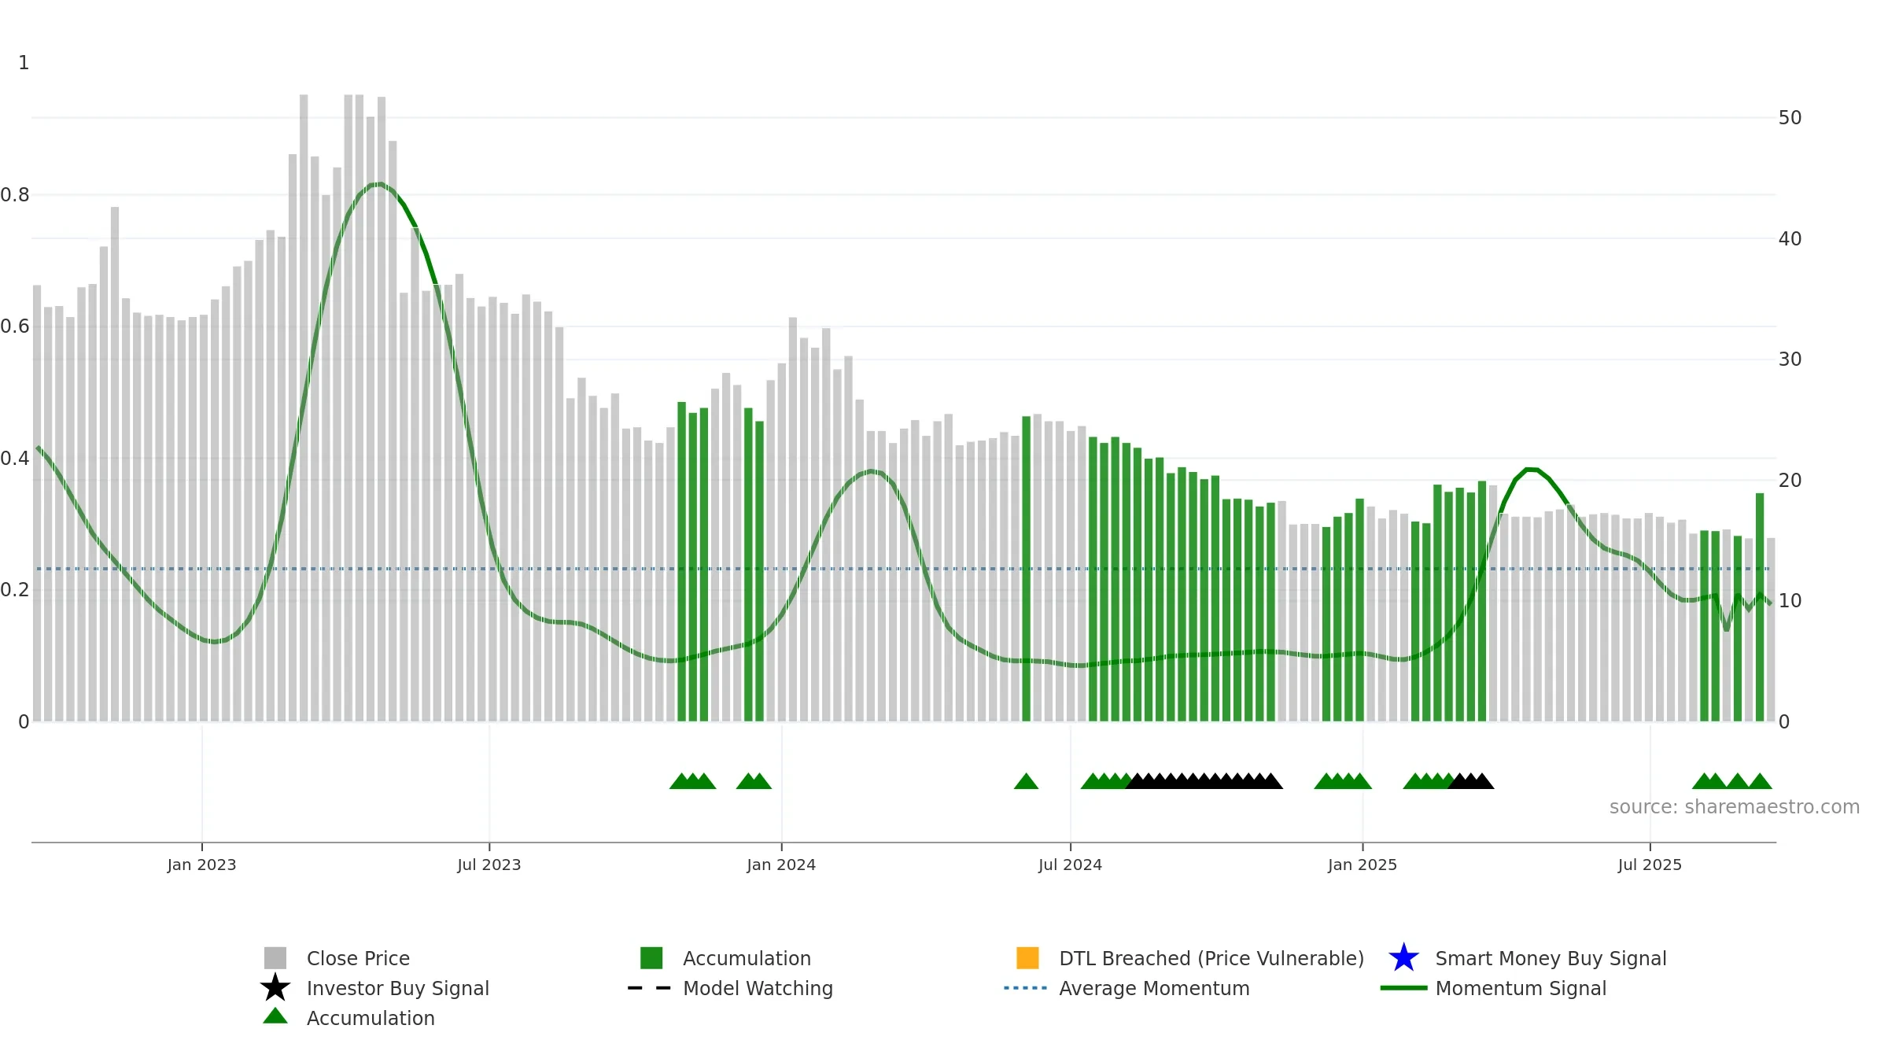Toggle the Close Price legend label

click(358, 958)
